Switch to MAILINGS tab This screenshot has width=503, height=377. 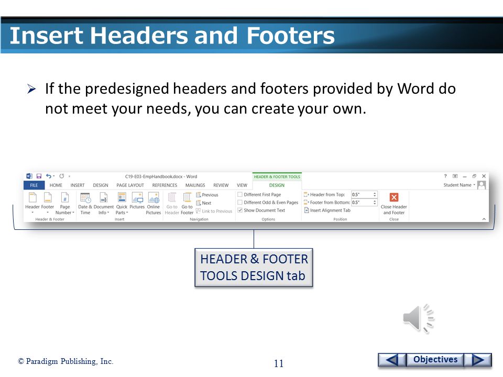[x=195, y=185]
